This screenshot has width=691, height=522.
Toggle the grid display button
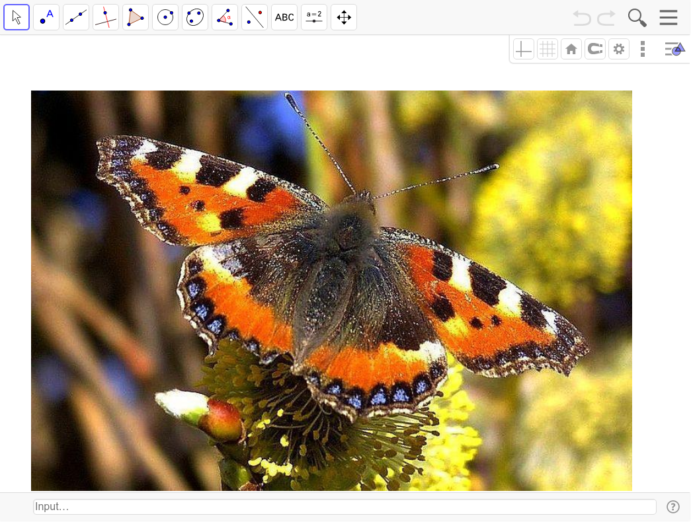[x=548, y=49]
